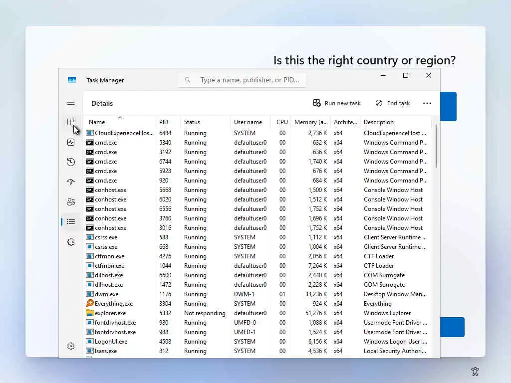This screenshot has width=511, height=383.
Task: Click the upper blue button behind Task Manager
Action: coord(448,107)
